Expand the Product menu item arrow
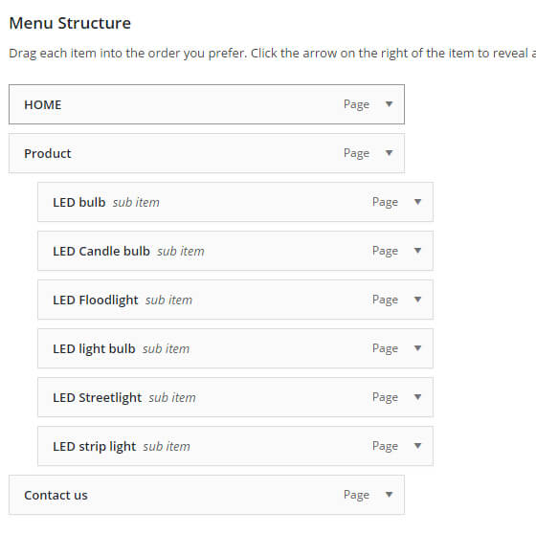 click(389, 153)
